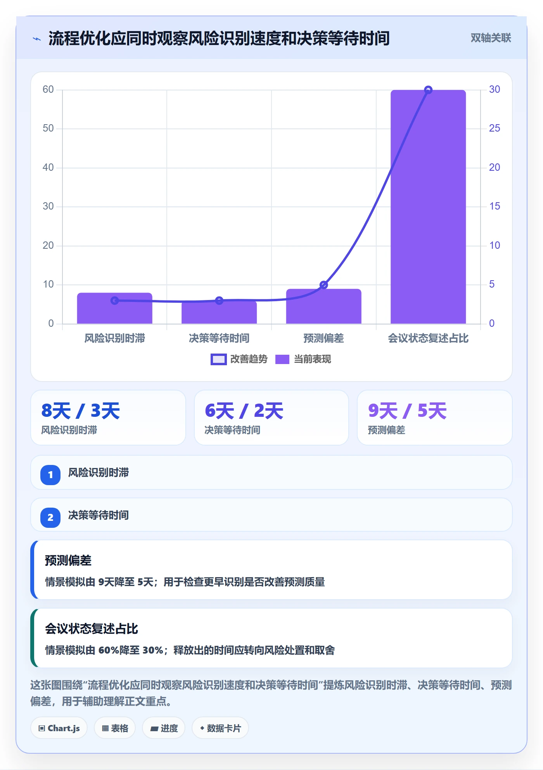Select the 会议状态复述占比 tall bar
Viewport: 543px width, 770px height.
click(428, 207)
